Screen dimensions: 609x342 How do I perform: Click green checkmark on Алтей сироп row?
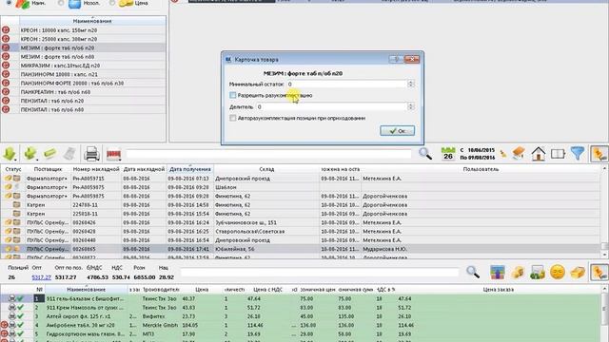coord(20,316)
